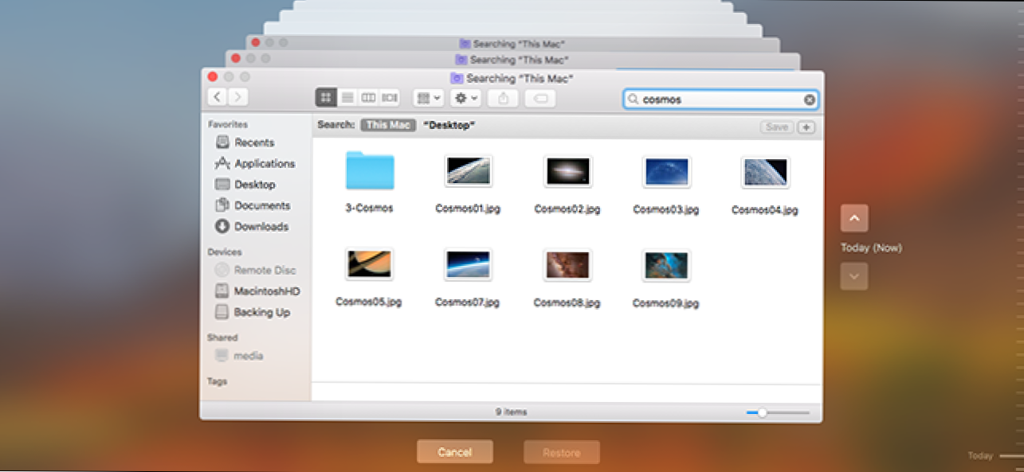1024x472 pixels.
Task: Clear the cosmos search text
Action: [809, 99]
